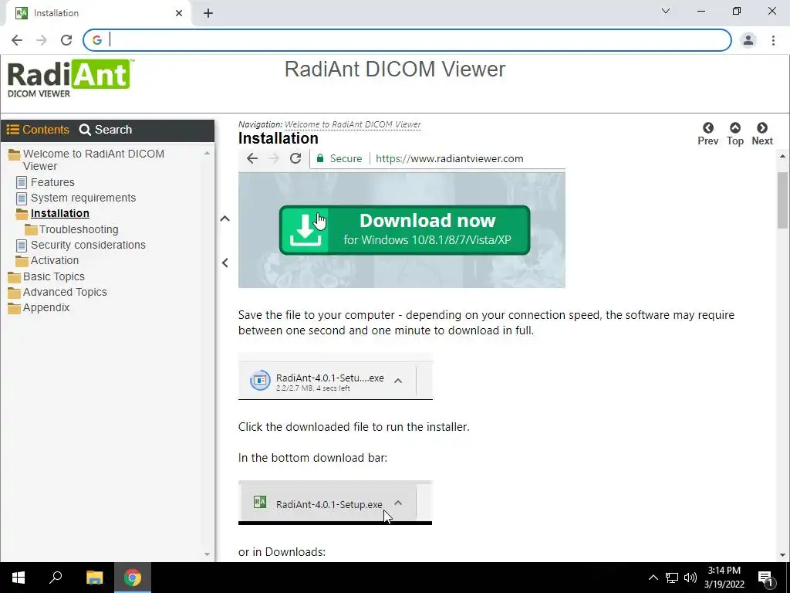
Task: Open the Windows Start menu
Action: point(19,578)
